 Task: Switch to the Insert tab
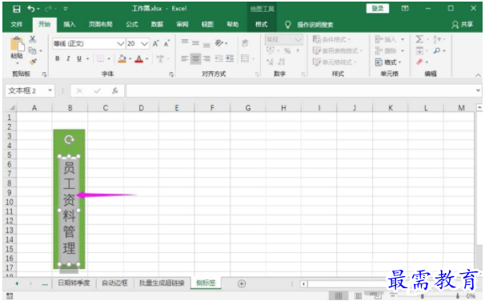pyautogui.click(x=70, y=25)
